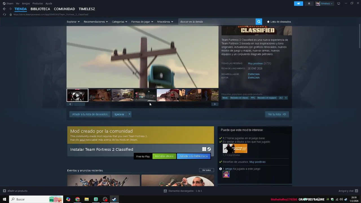
Task: Select the trailer video thumbnail
Action: (77, 95)
